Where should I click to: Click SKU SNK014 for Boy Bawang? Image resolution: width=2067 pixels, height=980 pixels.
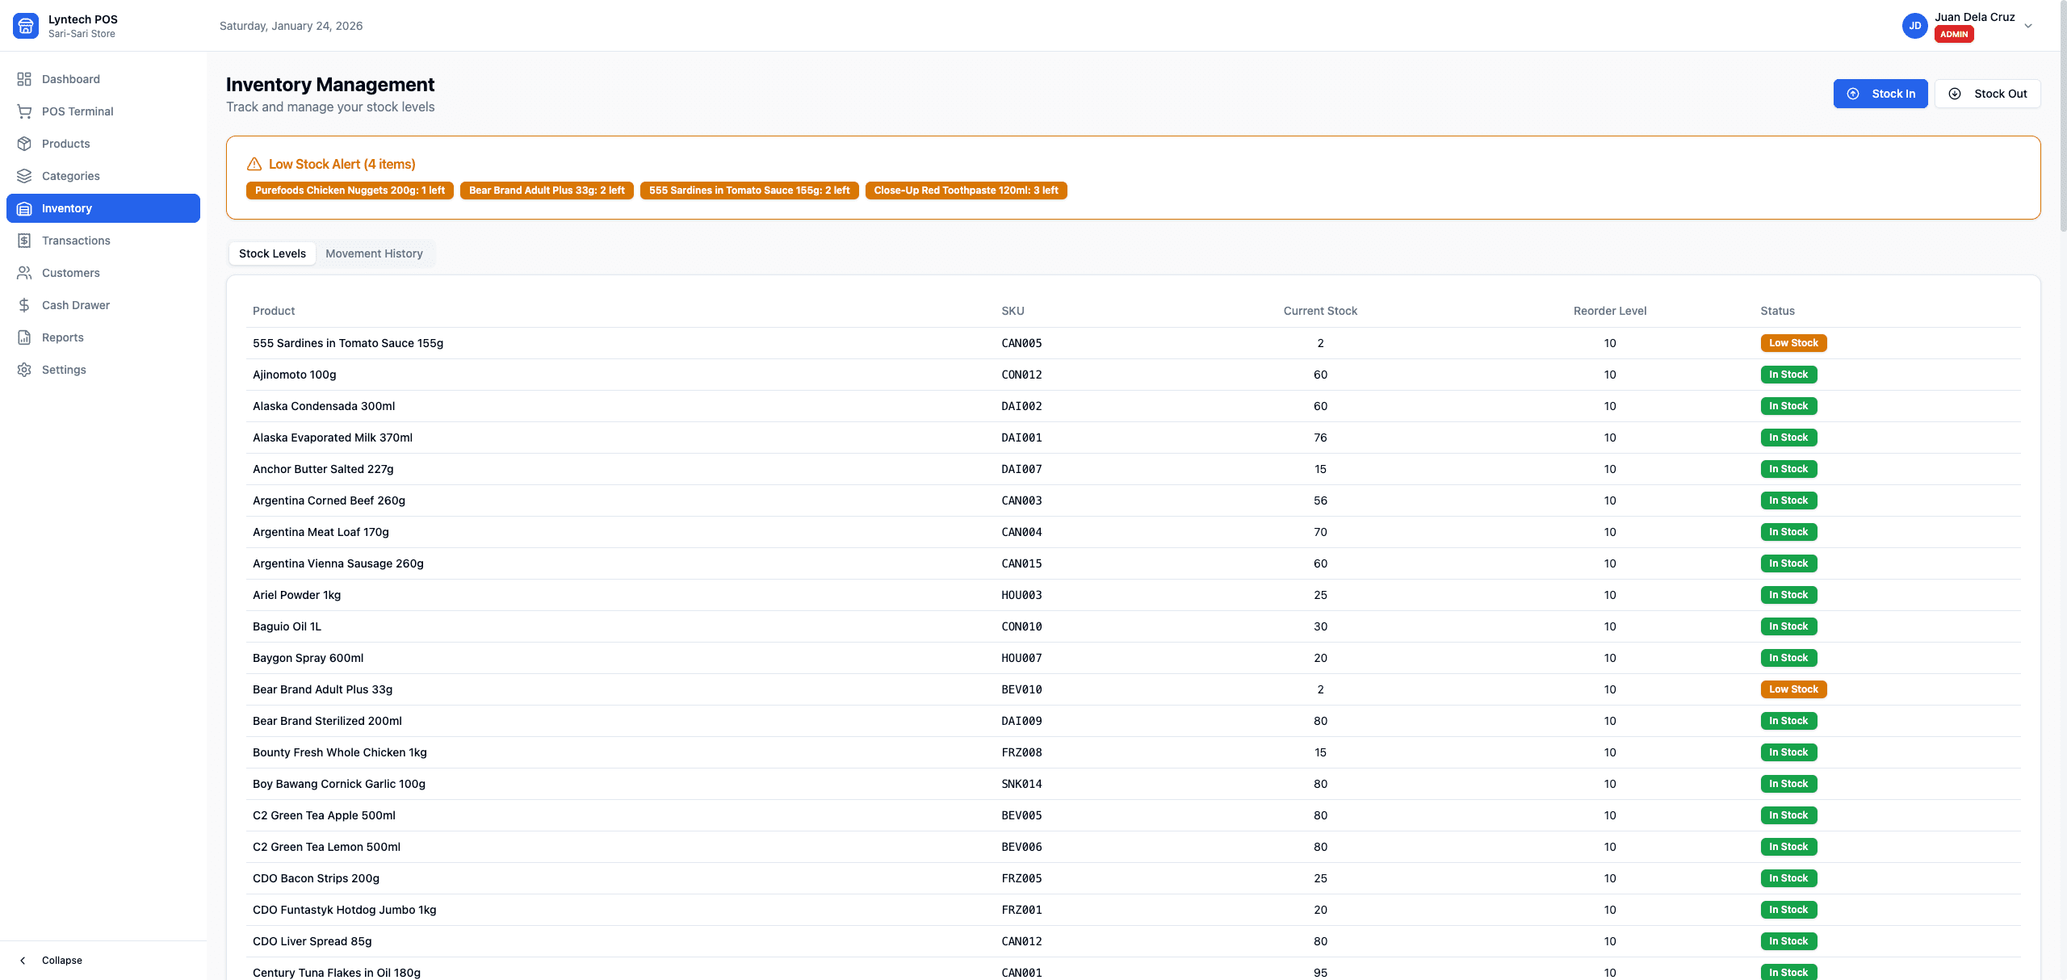[x=1021, y=784]
